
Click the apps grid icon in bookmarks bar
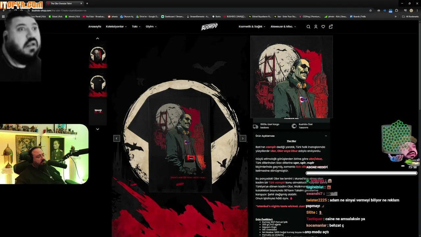coord(3,16)
